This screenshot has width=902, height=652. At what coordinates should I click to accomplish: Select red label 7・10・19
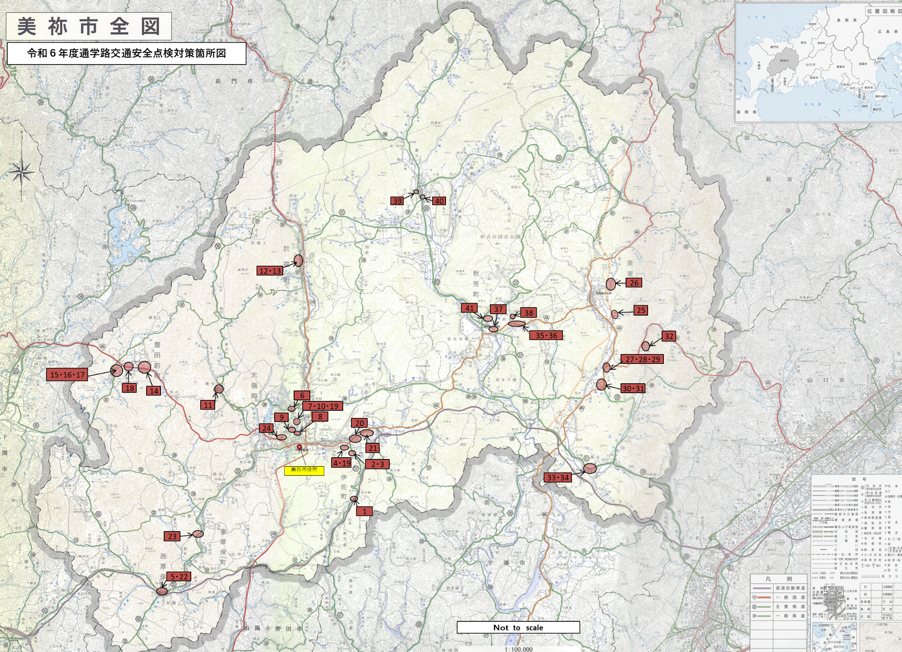[x=323, y=406]
